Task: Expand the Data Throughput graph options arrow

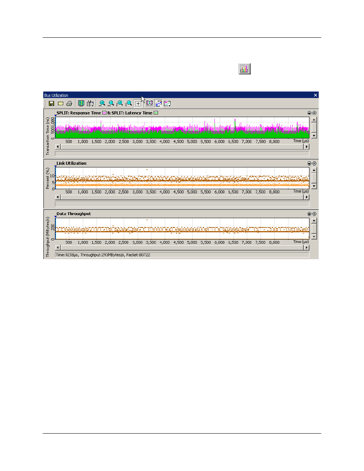Action: (x=309, y=214)
